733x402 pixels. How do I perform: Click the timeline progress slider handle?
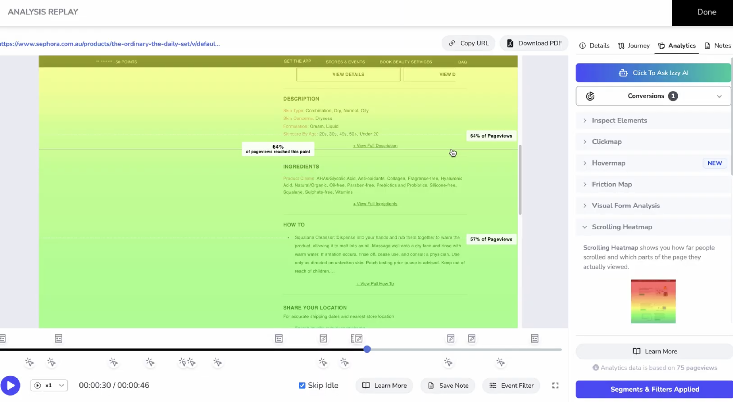pos(367,350)
